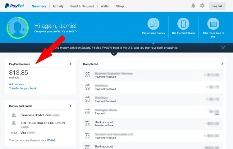Viewport: 233px width, 149px height.
Task: Click the Log out button
Action: pyautogui.click(x=217, y=6)
